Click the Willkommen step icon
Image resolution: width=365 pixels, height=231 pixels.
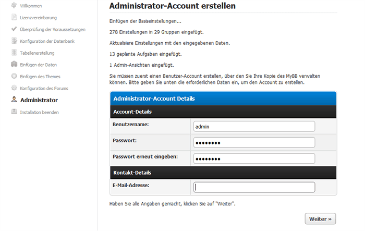click(x=14, y=5)
